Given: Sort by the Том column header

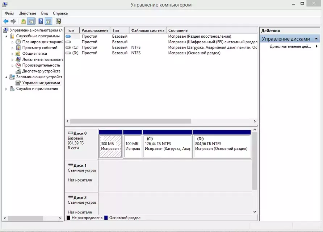Looking at the screenshot, I should tap(72, 30).
